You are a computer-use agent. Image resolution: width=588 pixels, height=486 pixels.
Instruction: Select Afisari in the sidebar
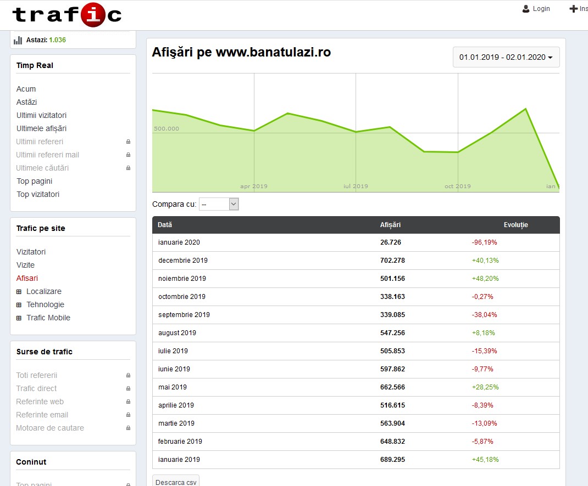point(27,278)
